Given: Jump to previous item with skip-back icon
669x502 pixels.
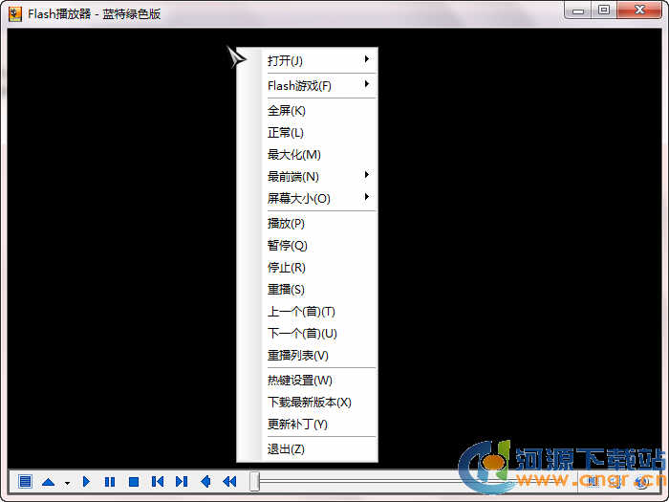Looking at the screenshot, I should pos(158,482).
